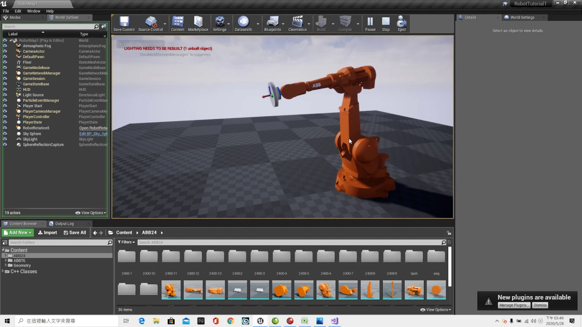Toggle visibility of Player Start
This screenshot has height=327, width=582.
tap(5, 106)
